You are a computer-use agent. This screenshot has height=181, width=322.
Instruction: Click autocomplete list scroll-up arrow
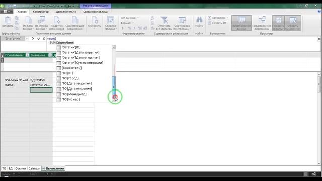(114, 47)
